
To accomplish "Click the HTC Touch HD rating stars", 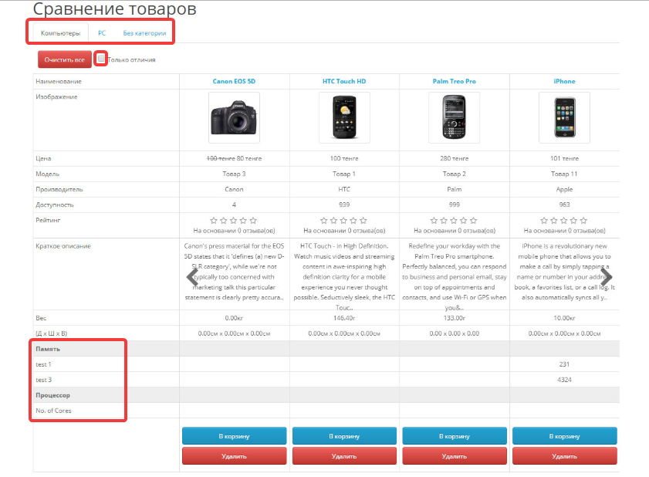I will tap(343, 220).
